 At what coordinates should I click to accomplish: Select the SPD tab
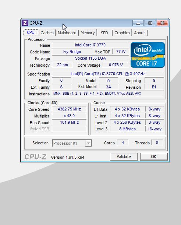[x=104, y=33]
